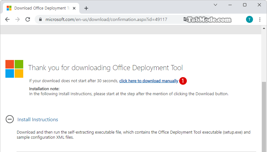Click the 'Thank you for downloading Office Deployment Tool' heading
The width and height of the screenshot is (267, 152).
[105, 68]
